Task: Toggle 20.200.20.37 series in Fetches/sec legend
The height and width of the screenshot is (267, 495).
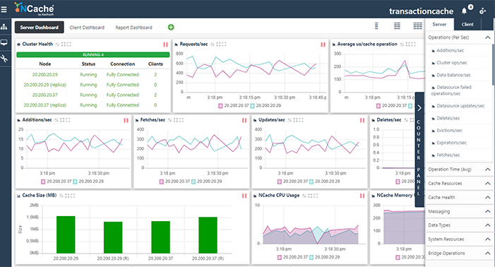Action: tap(174, 182)
